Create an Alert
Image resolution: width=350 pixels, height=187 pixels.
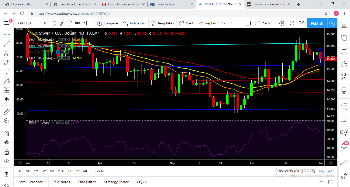point(186,23)
